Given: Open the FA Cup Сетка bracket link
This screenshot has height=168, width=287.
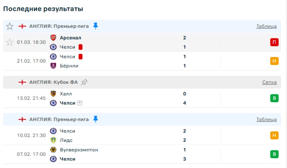Looking at the screenshot, I should tap(269, 82).
